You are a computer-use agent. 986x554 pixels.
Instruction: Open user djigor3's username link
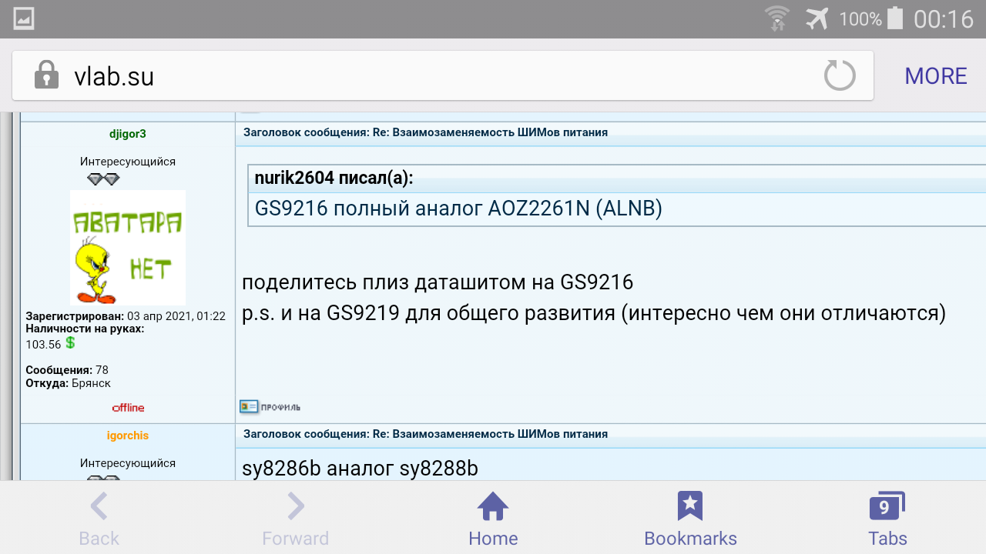[x=128, y=134]
